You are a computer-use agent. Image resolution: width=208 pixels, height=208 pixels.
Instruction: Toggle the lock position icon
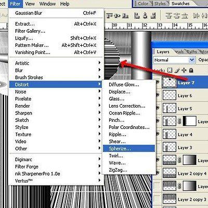[x=184, y=70]
